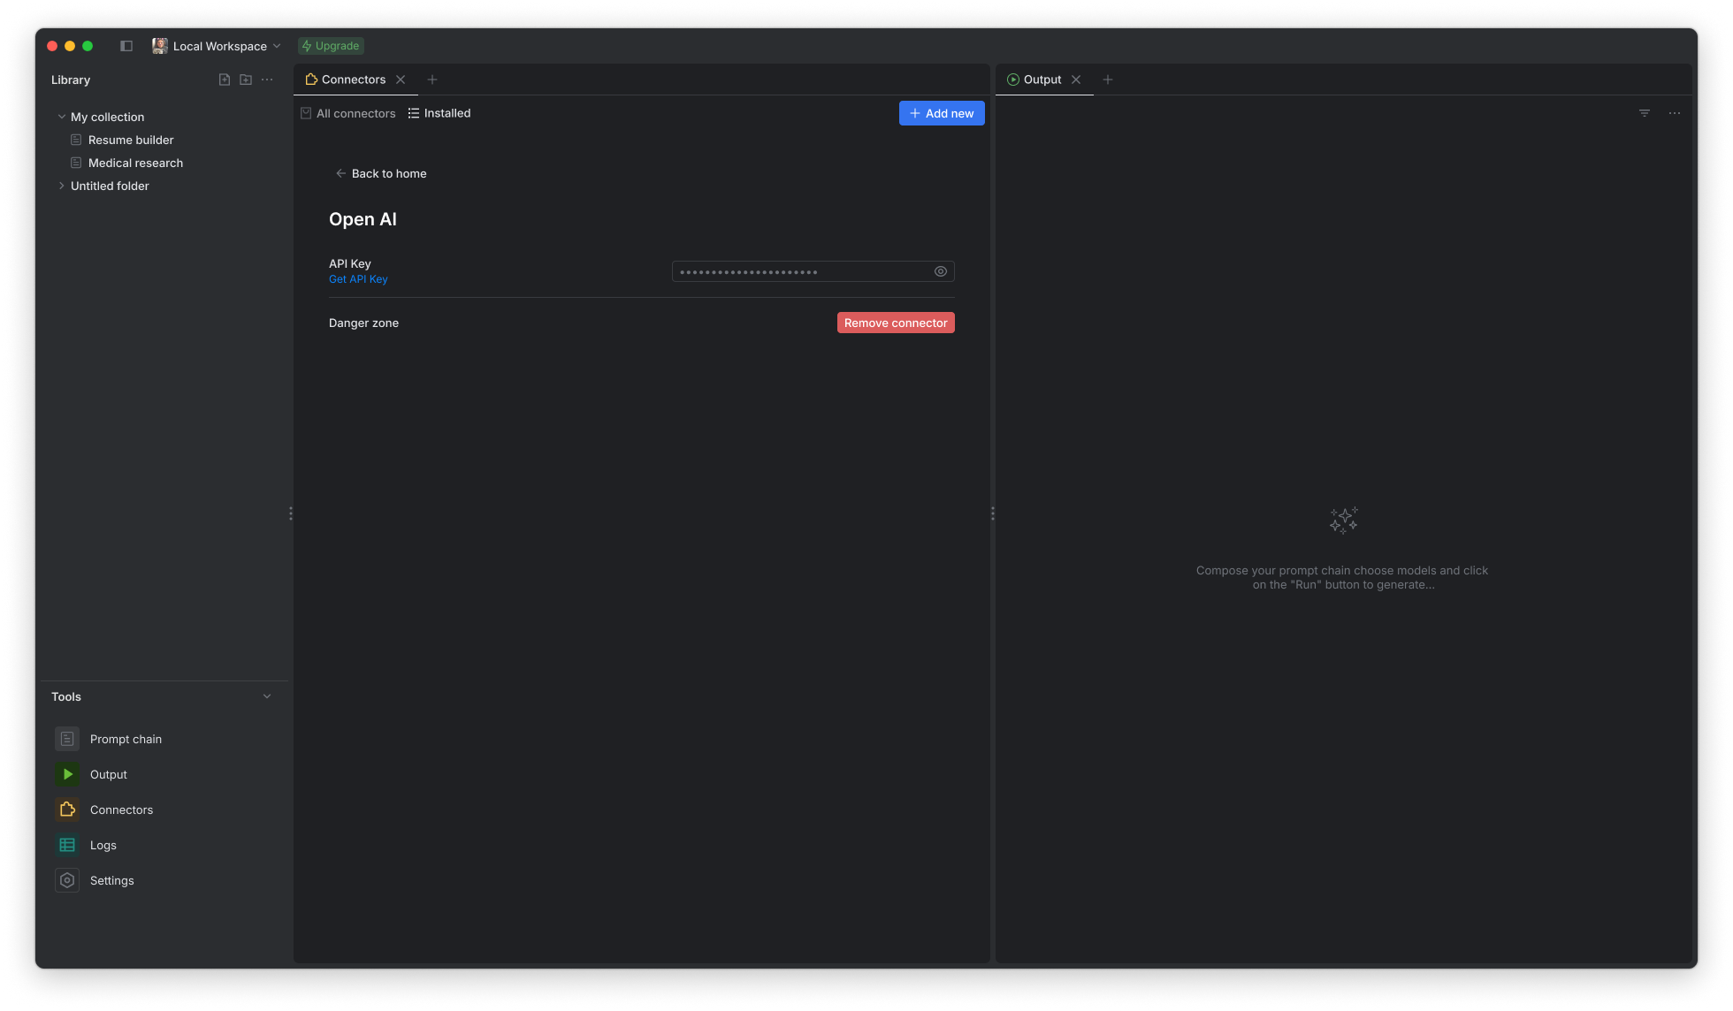Show All connectors view
Image resolution: width=1733 pixels, height=1011 pixels.
[x=348, y=113]
